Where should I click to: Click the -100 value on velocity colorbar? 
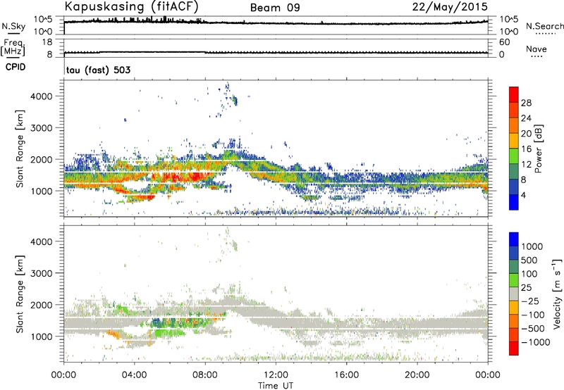533,315
